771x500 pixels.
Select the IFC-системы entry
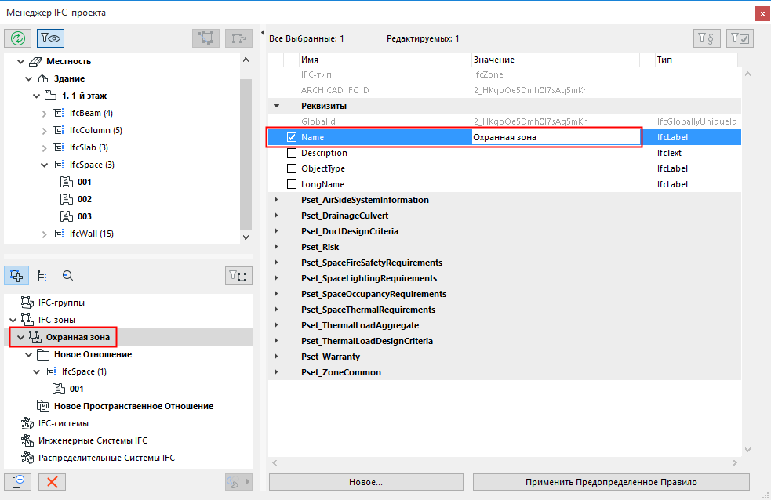pyautogui.click(x=64, y=422)
